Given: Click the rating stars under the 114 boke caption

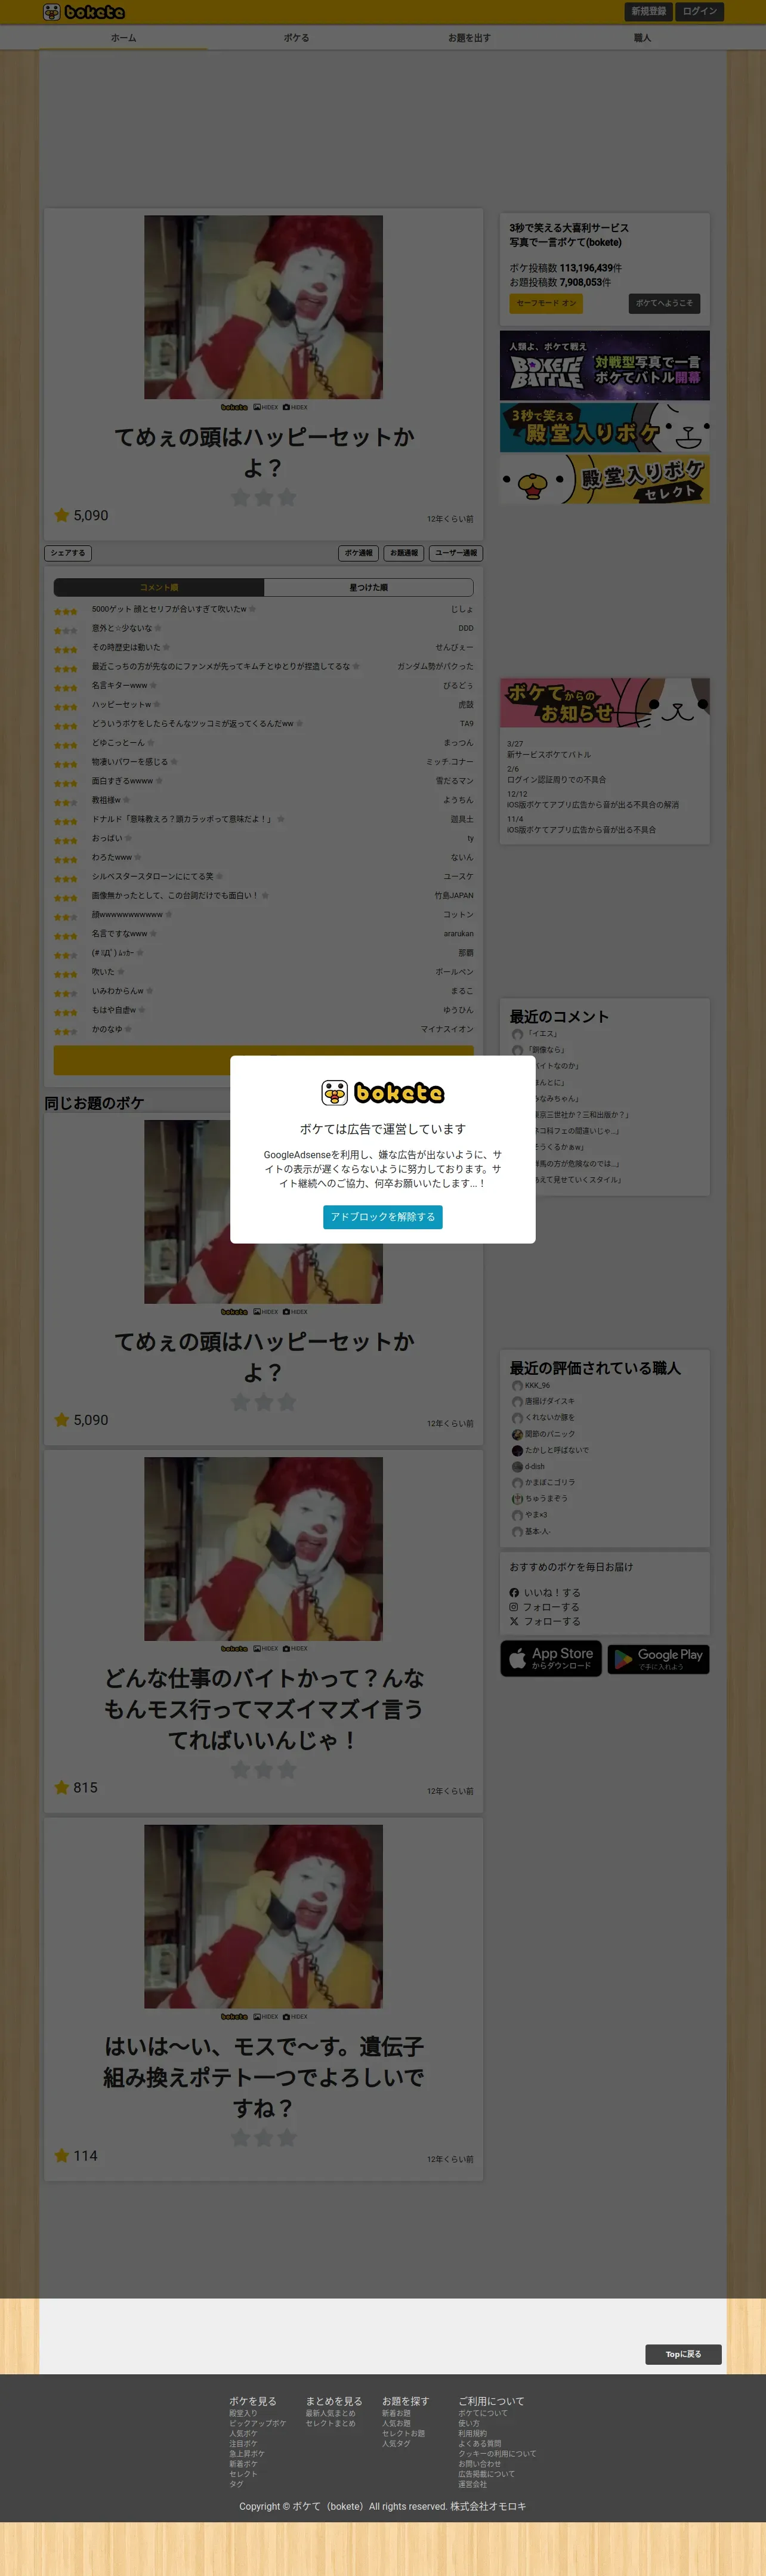Looking at the screenshot, I should [x=263, y=2138].
